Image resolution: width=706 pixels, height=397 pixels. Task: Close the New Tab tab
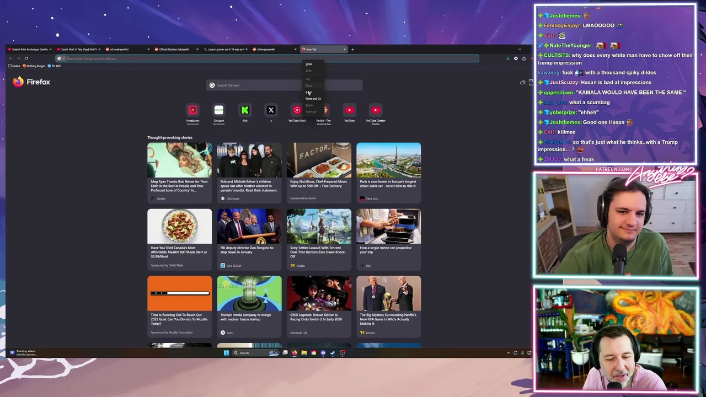(345, 49)
